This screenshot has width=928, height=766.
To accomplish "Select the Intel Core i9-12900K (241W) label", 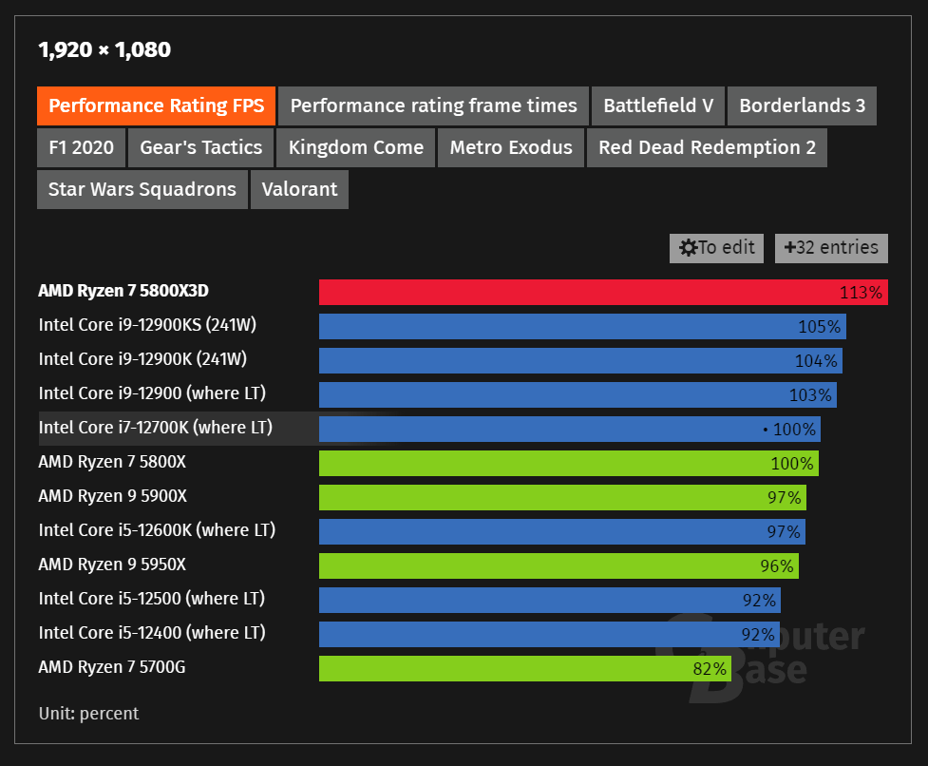I will (142, 359).
